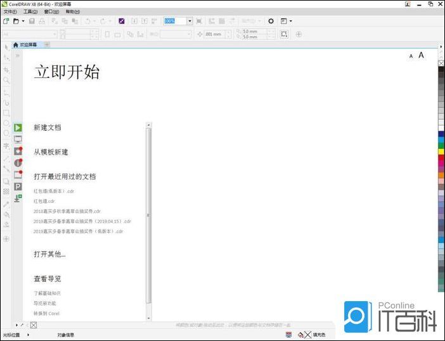Click the toolbox Quick customize plus
The image size is (445, 341).
[x=6, y=239]
